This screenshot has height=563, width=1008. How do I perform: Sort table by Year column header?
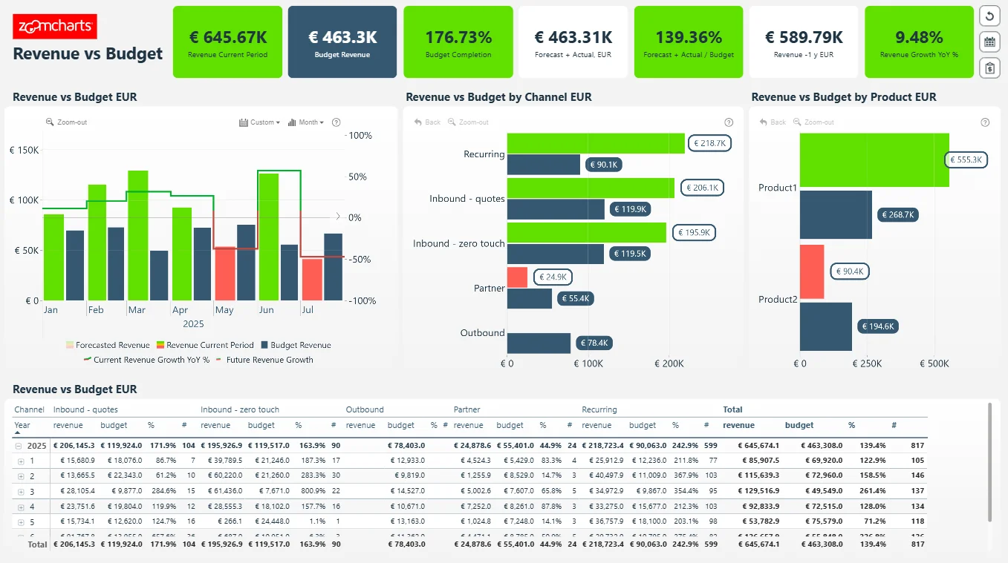pyautogui.click(x=22, y=426)
